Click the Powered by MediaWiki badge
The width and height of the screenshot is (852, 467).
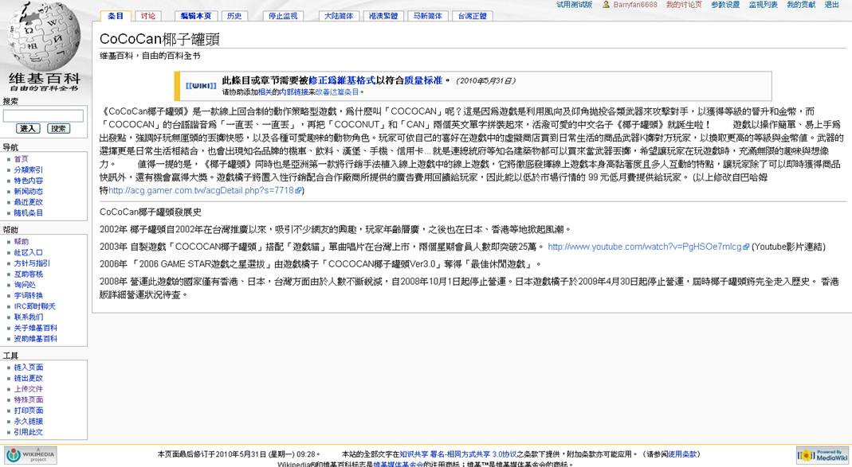pos(822,455)
